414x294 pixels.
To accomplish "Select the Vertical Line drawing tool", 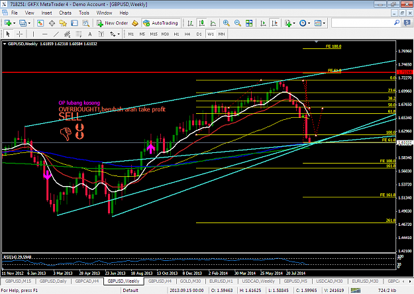I will pos(33,34).
